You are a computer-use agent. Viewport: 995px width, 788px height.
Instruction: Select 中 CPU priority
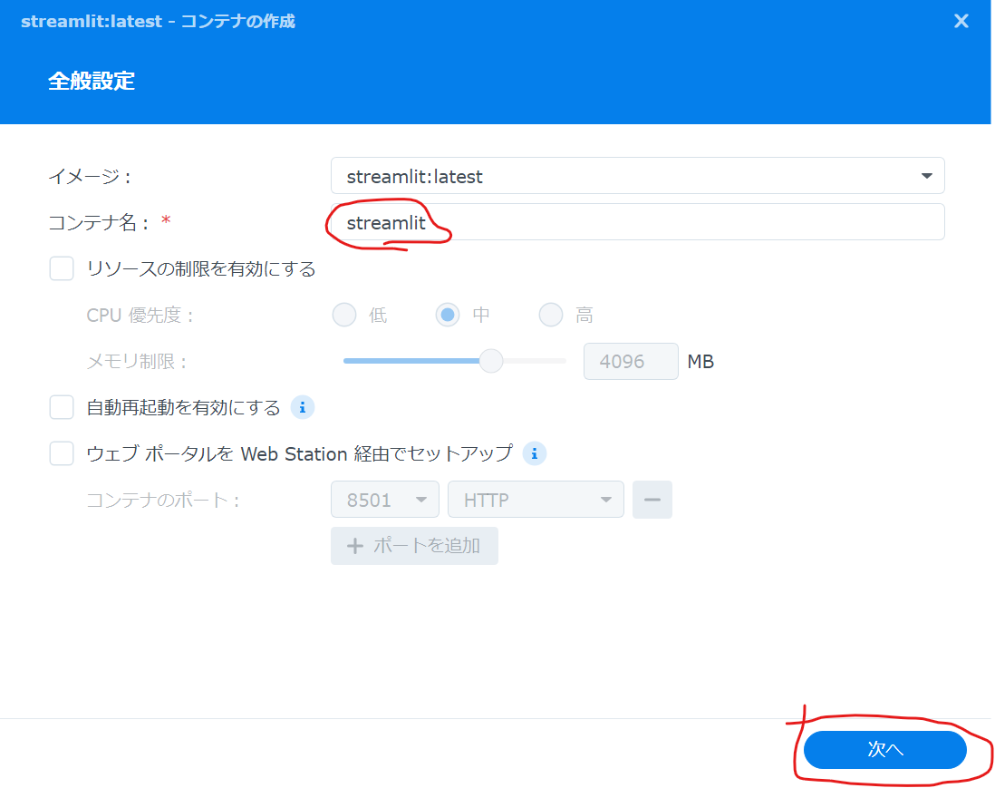tap(448, 315)
